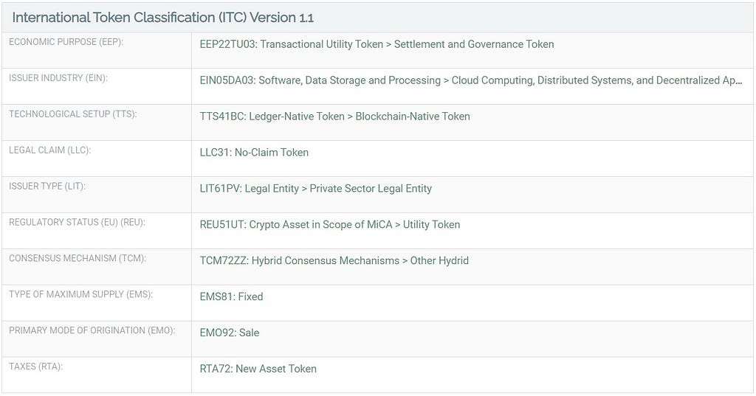Click TTS41BC Ledger-Native Token value

pos(334,117)
